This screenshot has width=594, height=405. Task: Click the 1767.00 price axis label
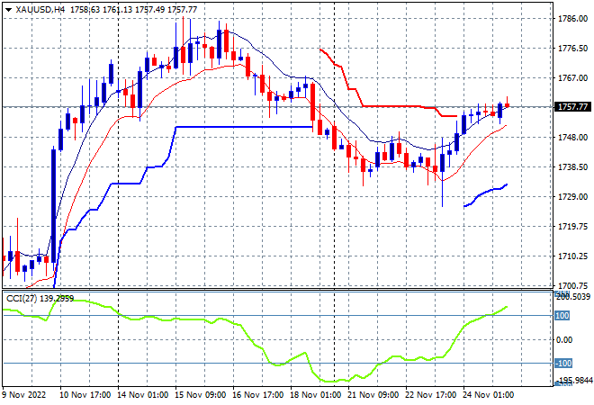(572, 78)
